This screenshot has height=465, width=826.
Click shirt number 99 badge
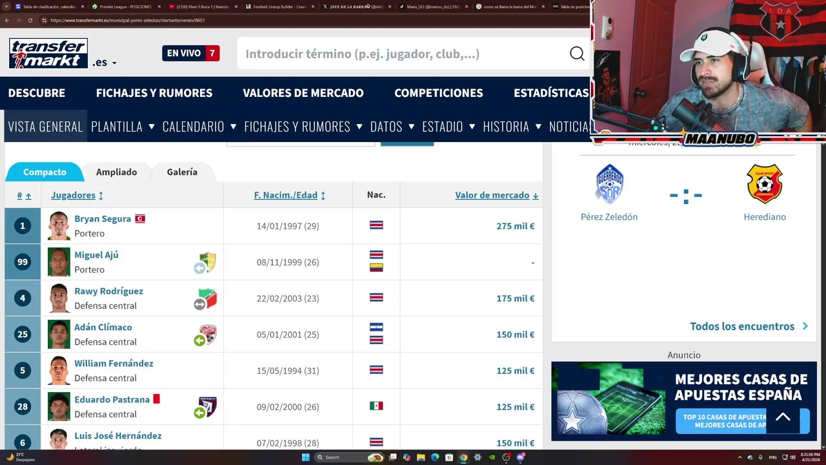pos(23,262)
